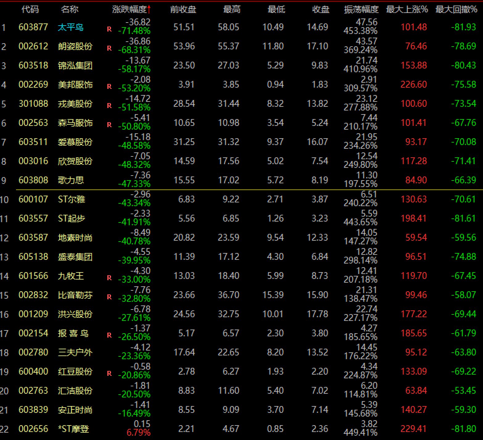Click max drawdown value -81.93
Viewport: 483px width, 440px height.
point(464,27)
